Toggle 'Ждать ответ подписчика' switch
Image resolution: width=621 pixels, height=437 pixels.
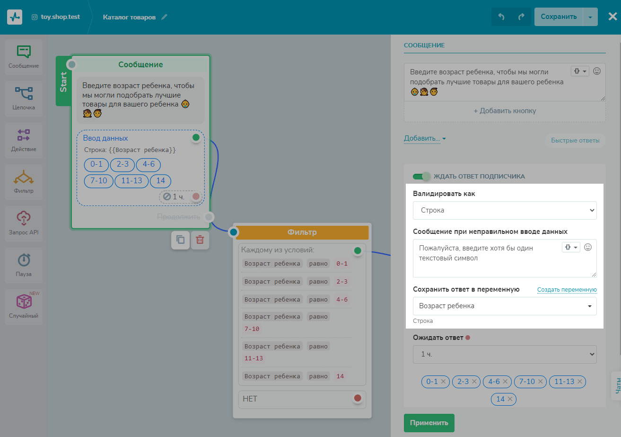[421, 176]
